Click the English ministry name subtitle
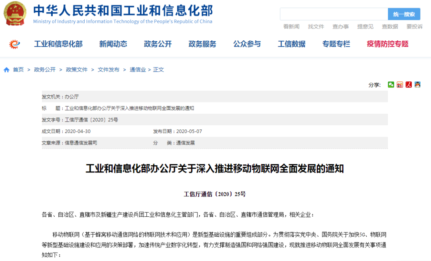The image size is (431, 261). coord(123,22)
